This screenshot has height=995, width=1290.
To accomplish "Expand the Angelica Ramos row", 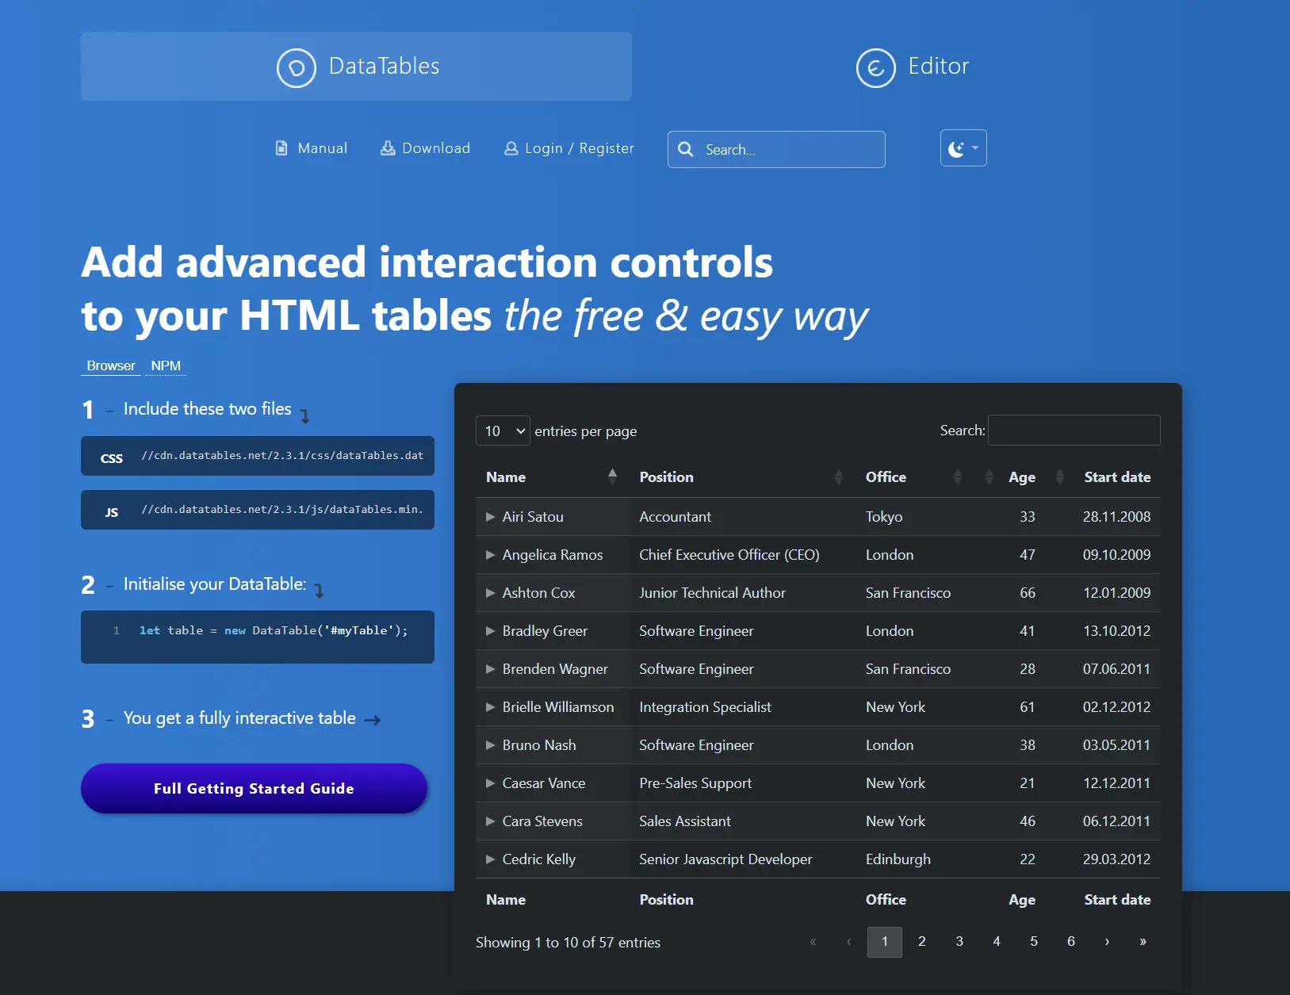I will click(491, 555).
